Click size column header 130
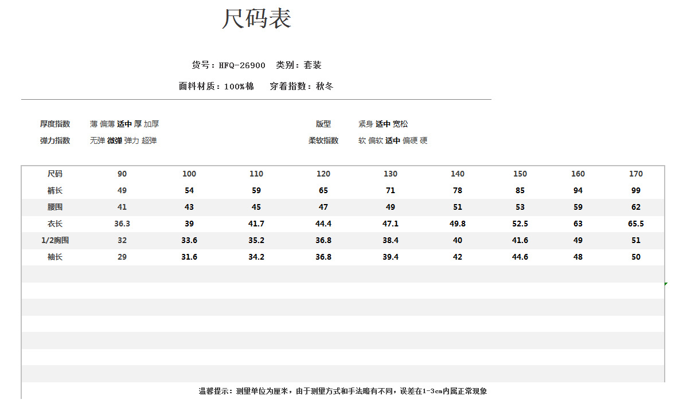 click(x=391, y=174)
